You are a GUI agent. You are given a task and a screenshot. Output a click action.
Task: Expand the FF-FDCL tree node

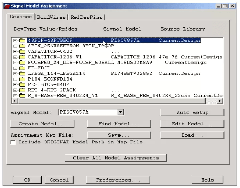click(x=15, y=68)
